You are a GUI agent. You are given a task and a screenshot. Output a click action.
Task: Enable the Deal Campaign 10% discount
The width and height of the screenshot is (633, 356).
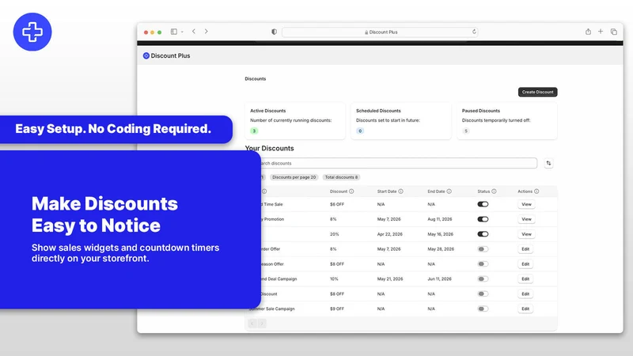coord(483,279)
